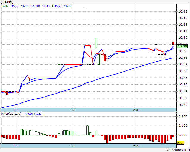This screenshot has height=152, width=190.
Task: Click the 10.44 price axis label
Action: click(x=183, y=24)
